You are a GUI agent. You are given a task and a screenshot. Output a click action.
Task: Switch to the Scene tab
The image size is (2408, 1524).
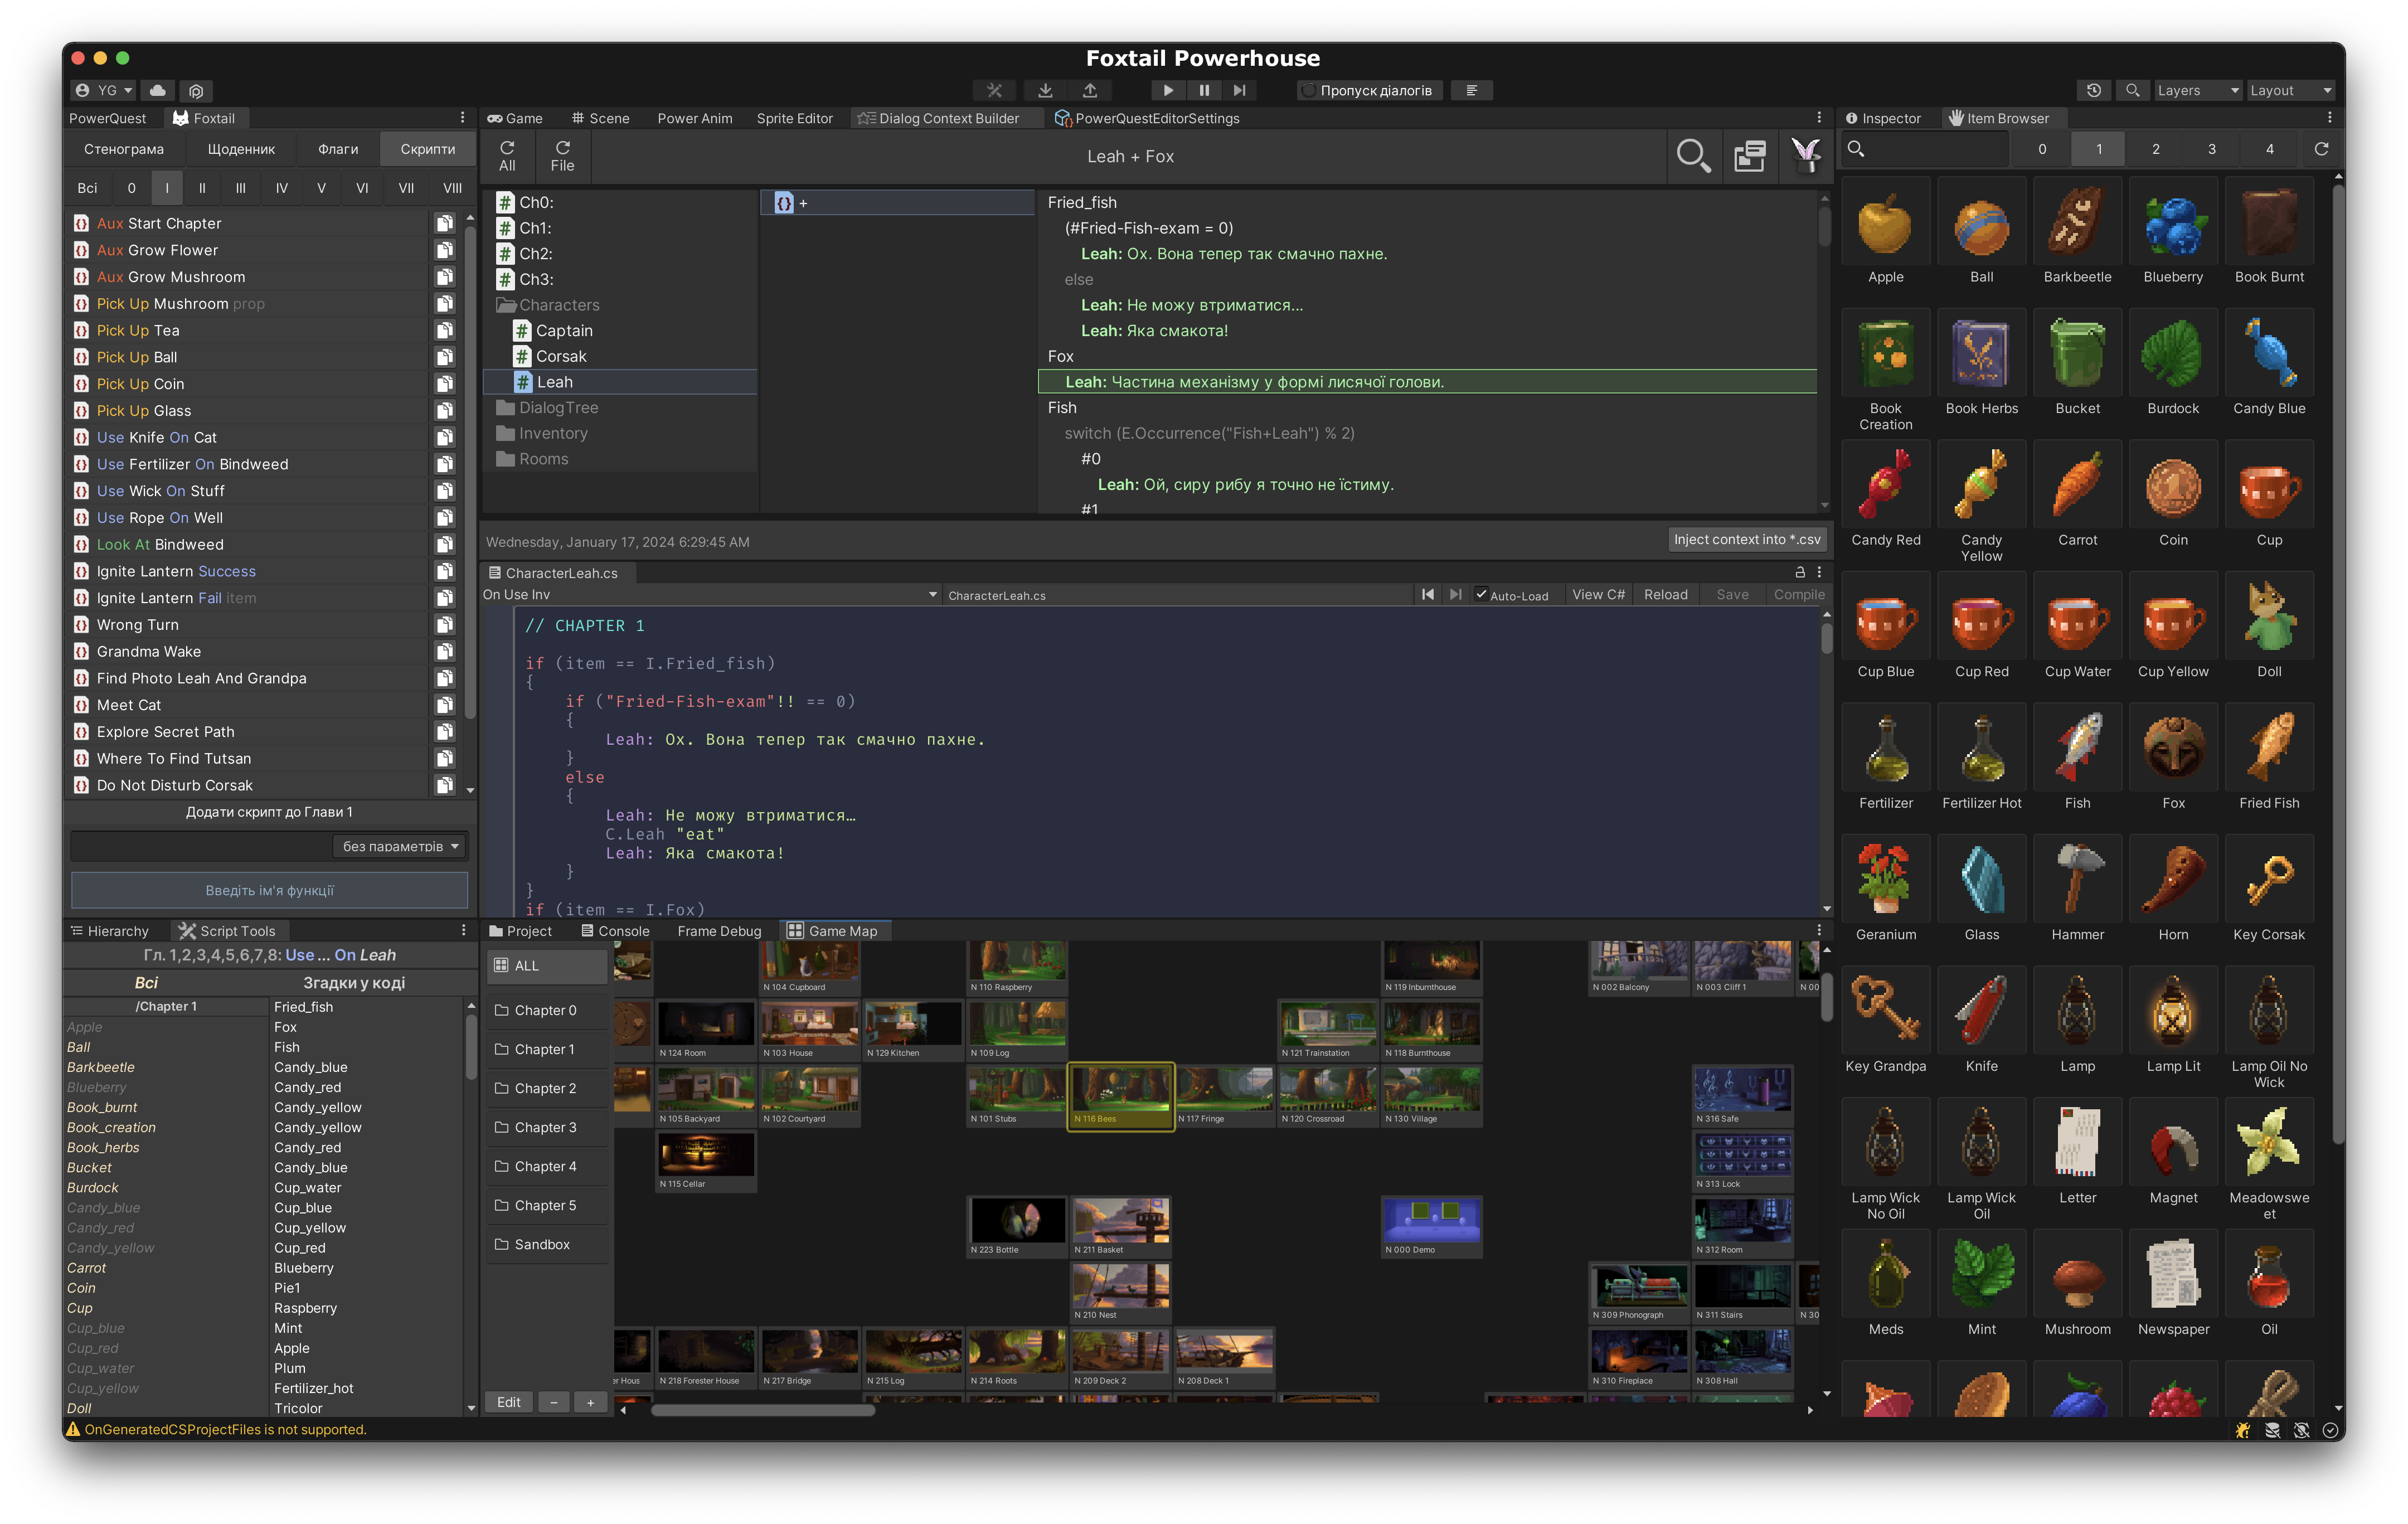(600, 118)
